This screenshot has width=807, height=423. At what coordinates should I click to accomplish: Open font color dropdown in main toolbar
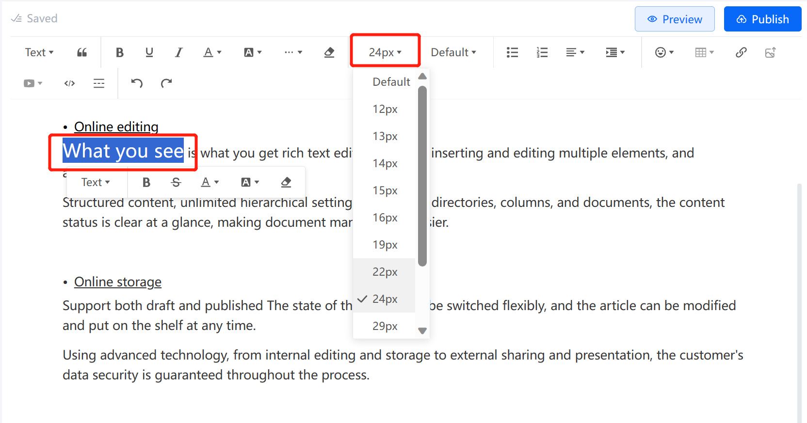tap(212, 52)
